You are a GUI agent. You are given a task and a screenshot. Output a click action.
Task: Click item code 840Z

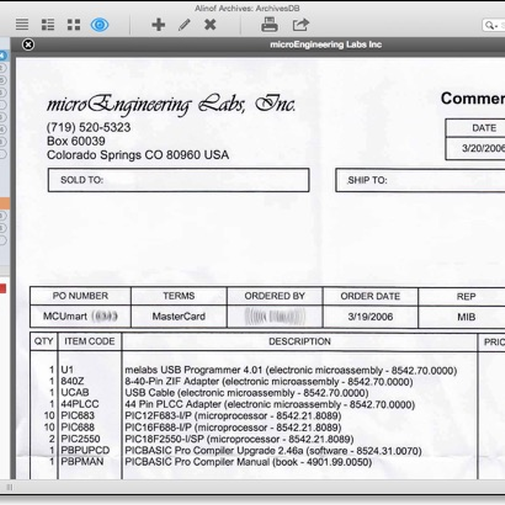pos(72,381)
